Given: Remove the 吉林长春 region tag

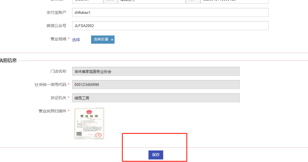Looking at the screenshot, I should click(112, 40).
